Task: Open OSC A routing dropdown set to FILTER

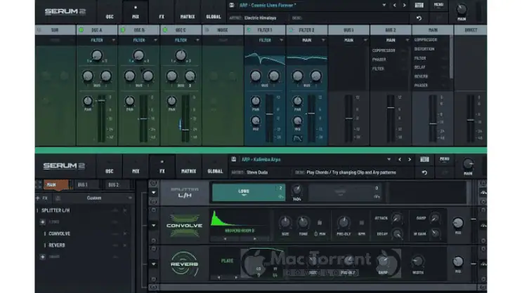Action: click(x=97, y=40)
